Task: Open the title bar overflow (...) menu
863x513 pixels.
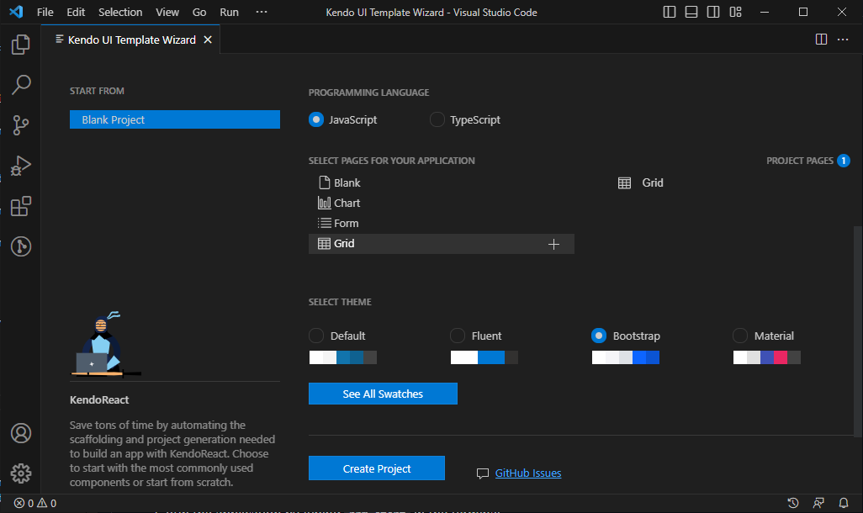Action: [x=261, y=12]
